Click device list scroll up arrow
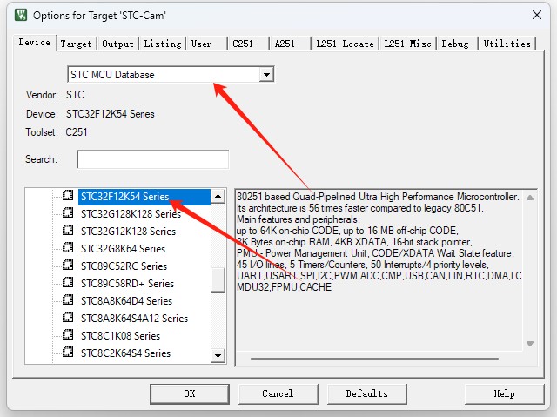The width and height of the screenshot is (557, 417). coord(218,196)
